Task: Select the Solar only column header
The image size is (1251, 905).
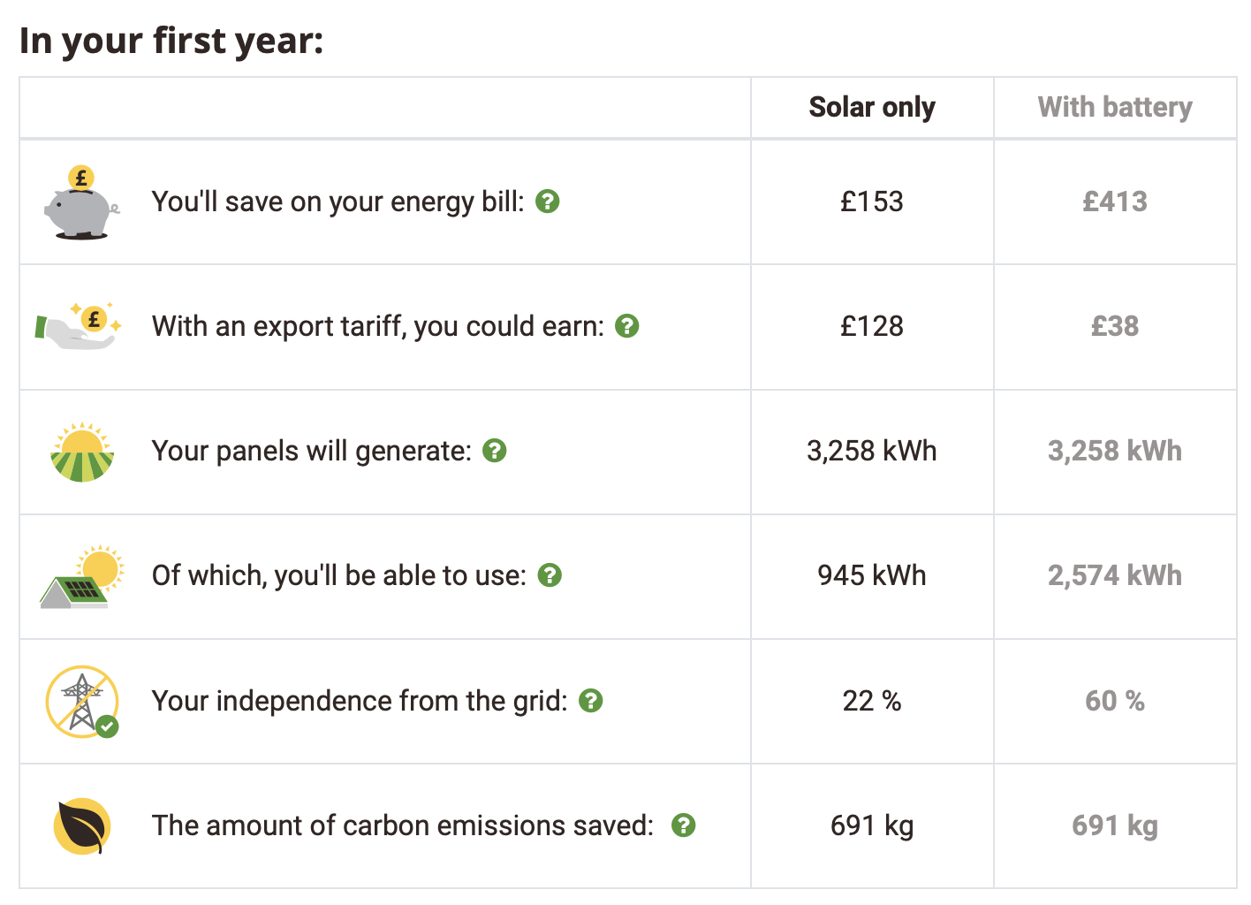Action: coord(872,107)
